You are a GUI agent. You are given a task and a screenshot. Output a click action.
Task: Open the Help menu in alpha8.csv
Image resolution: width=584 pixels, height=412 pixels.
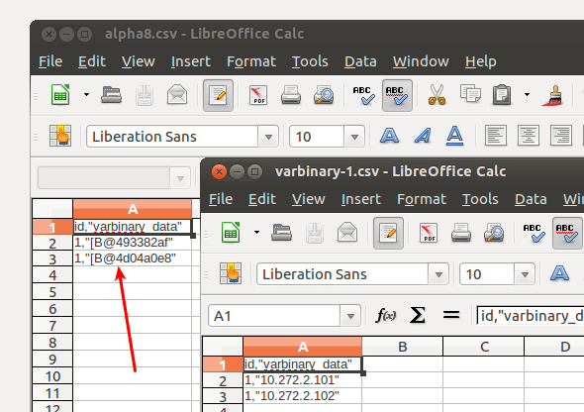tap(480, 61)
